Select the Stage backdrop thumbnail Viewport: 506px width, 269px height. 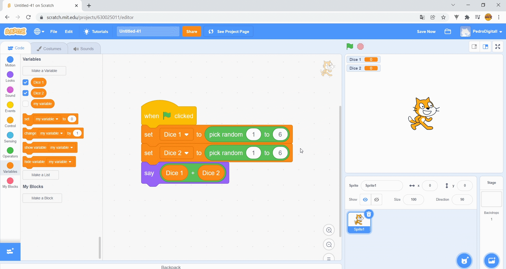[x=492, y=199]
